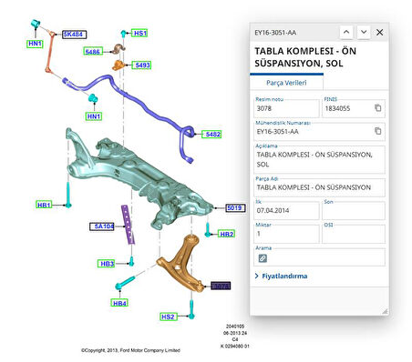
Task: Select callout label HB1
Action: point(44,205)
